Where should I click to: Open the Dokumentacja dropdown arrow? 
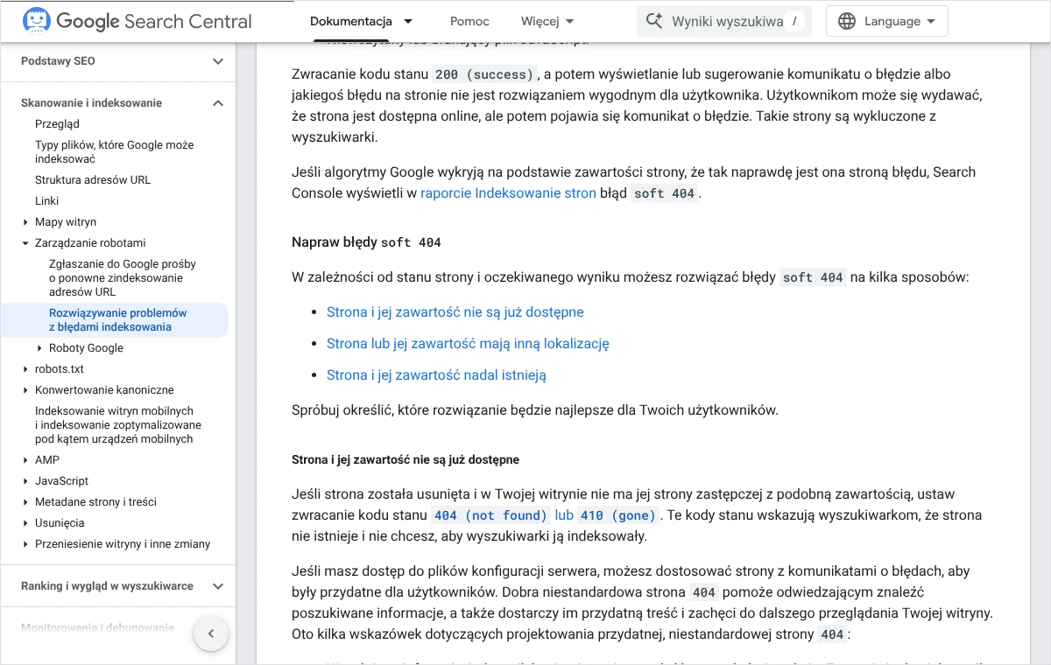[x=407, y=22]
